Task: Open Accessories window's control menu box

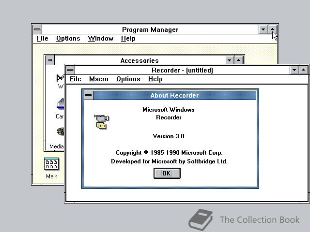Action: [50, 60]
